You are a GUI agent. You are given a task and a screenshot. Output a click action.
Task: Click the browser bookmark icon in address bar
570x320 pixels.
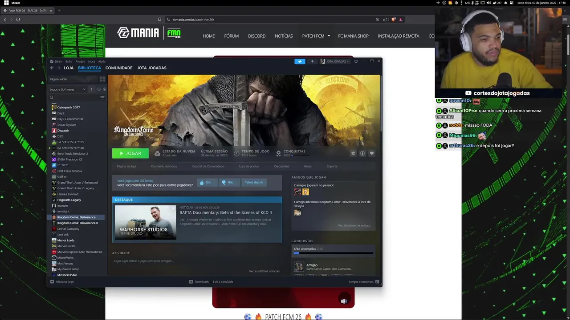(159, 20)
